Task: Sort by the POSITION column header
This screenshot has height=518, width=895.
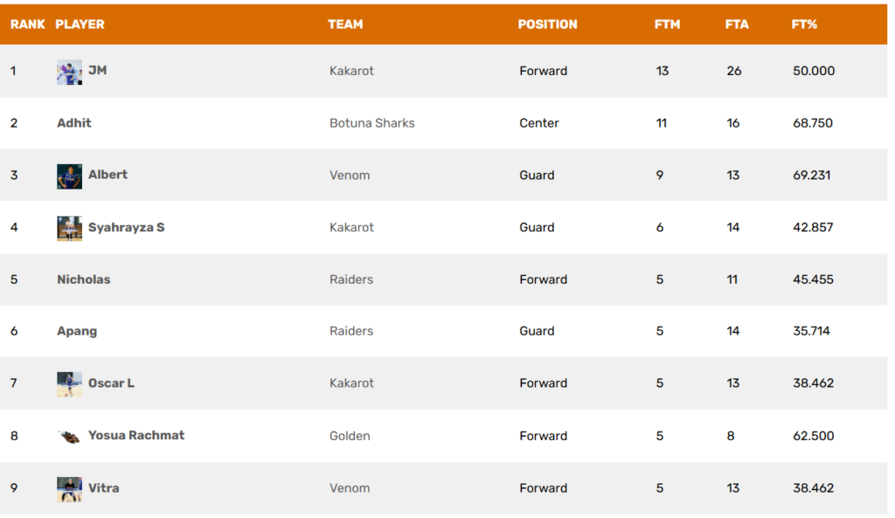Action: tap(547, 24)
